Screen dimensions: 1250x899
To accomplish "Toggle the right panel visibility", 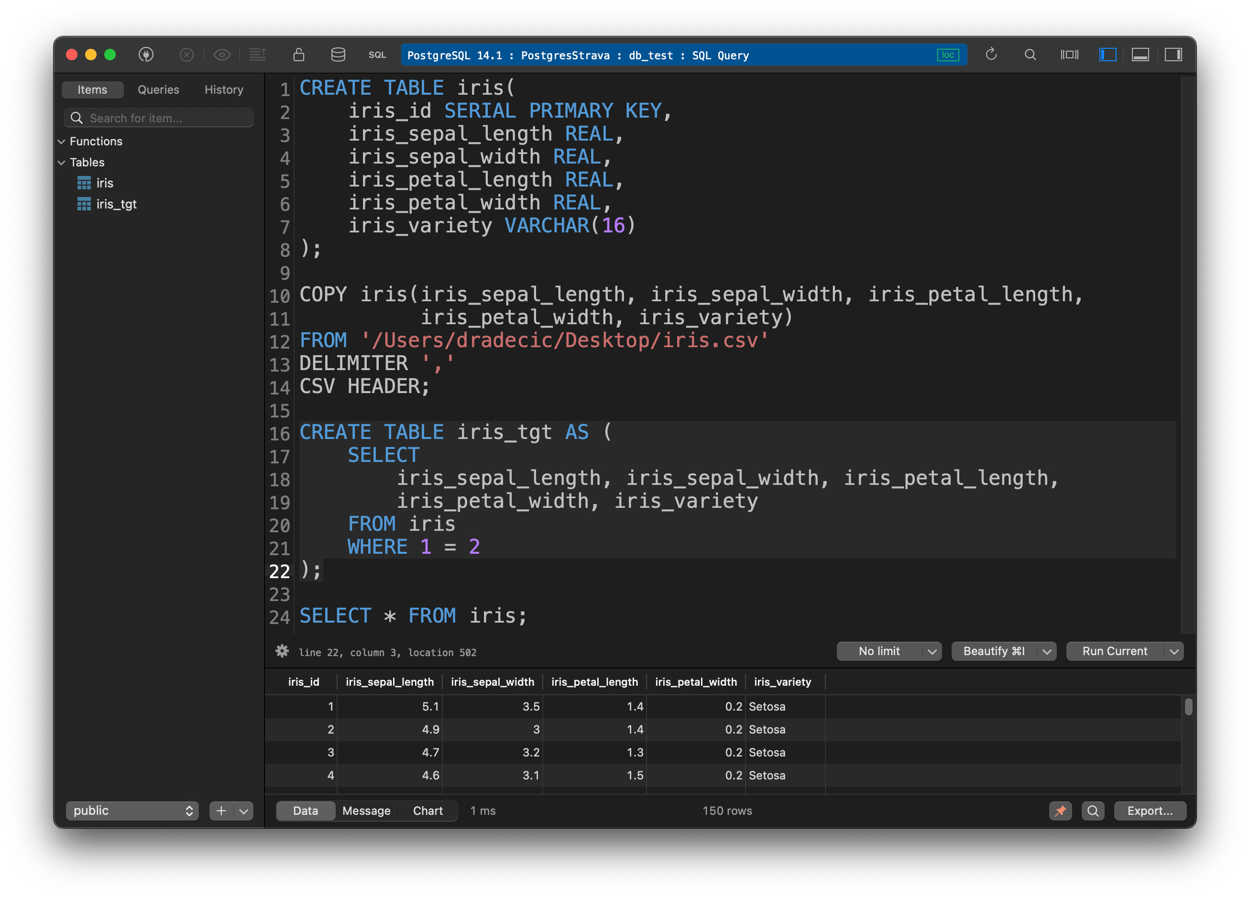I will [1174, 55].
